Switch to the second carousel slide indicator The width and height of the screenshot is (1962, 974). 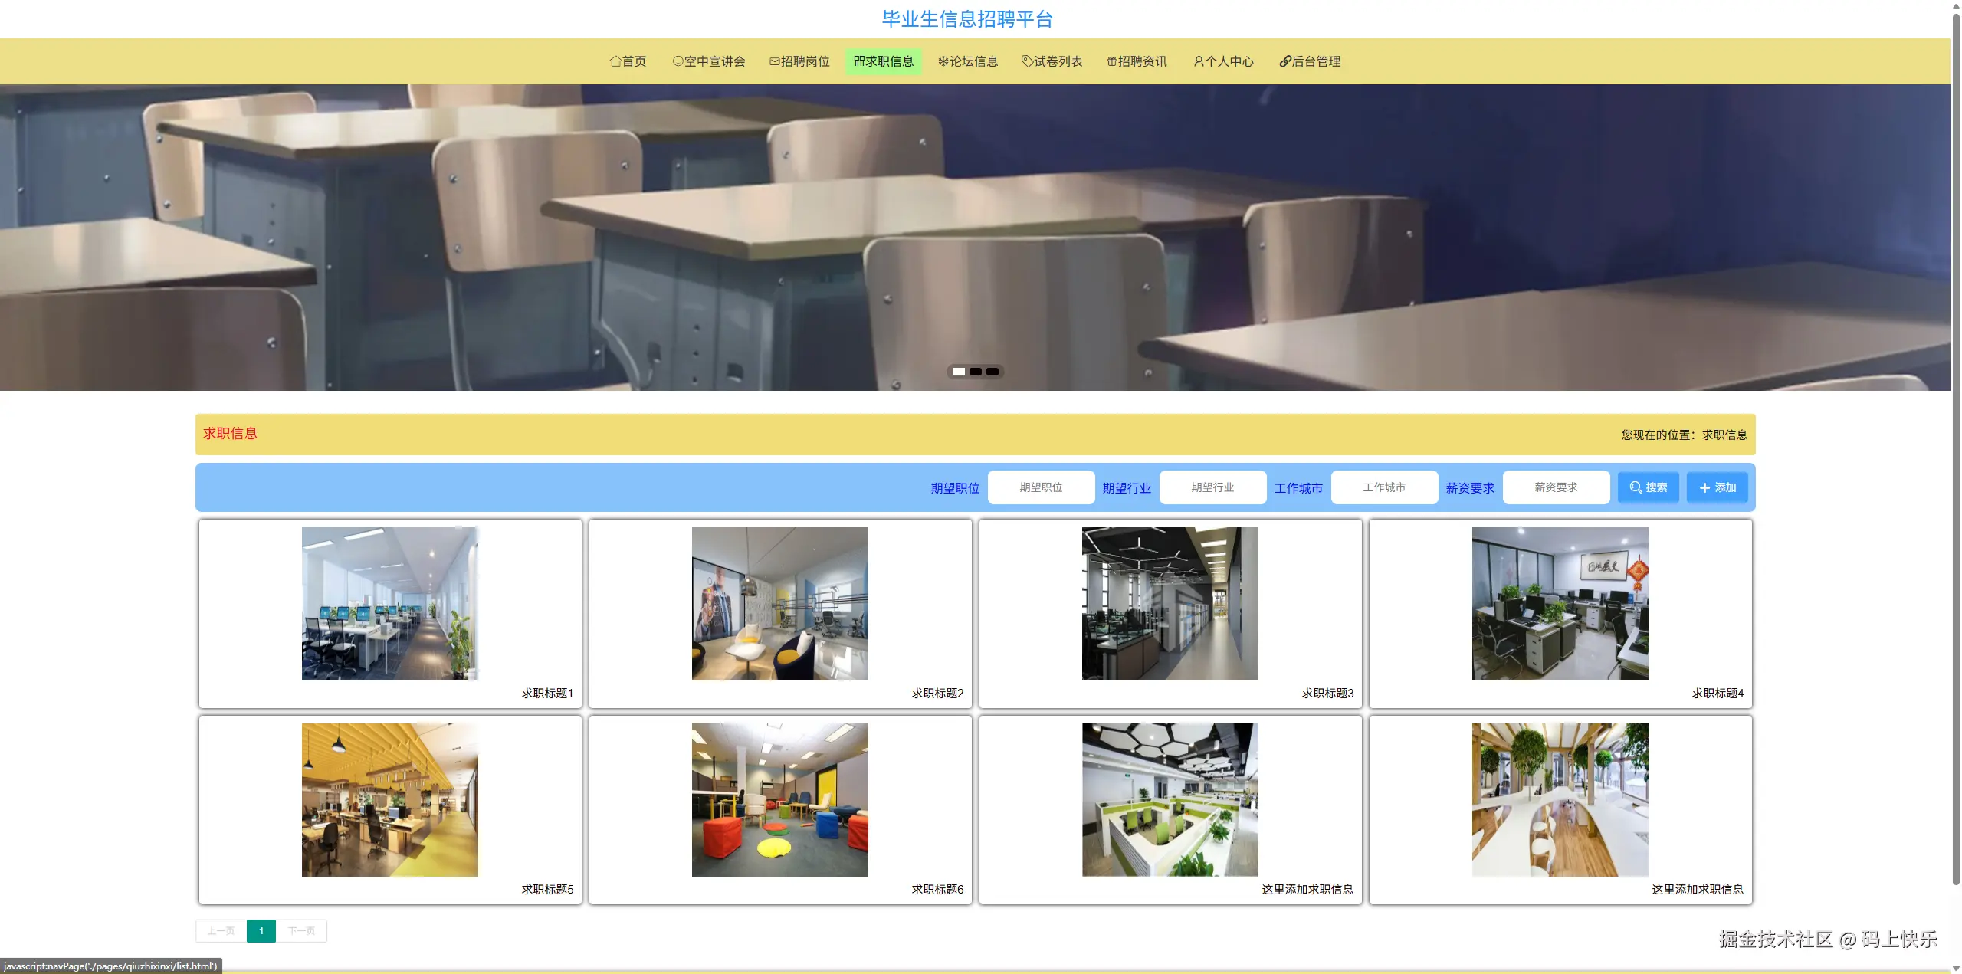click(x=976, y=372)
